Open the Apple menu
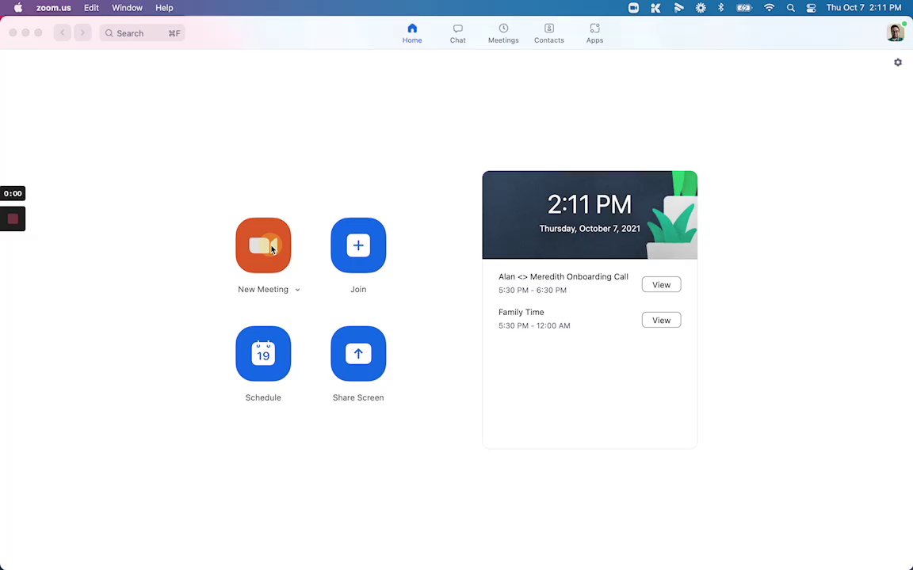This screenshot has width=913, height=570. 18,8
